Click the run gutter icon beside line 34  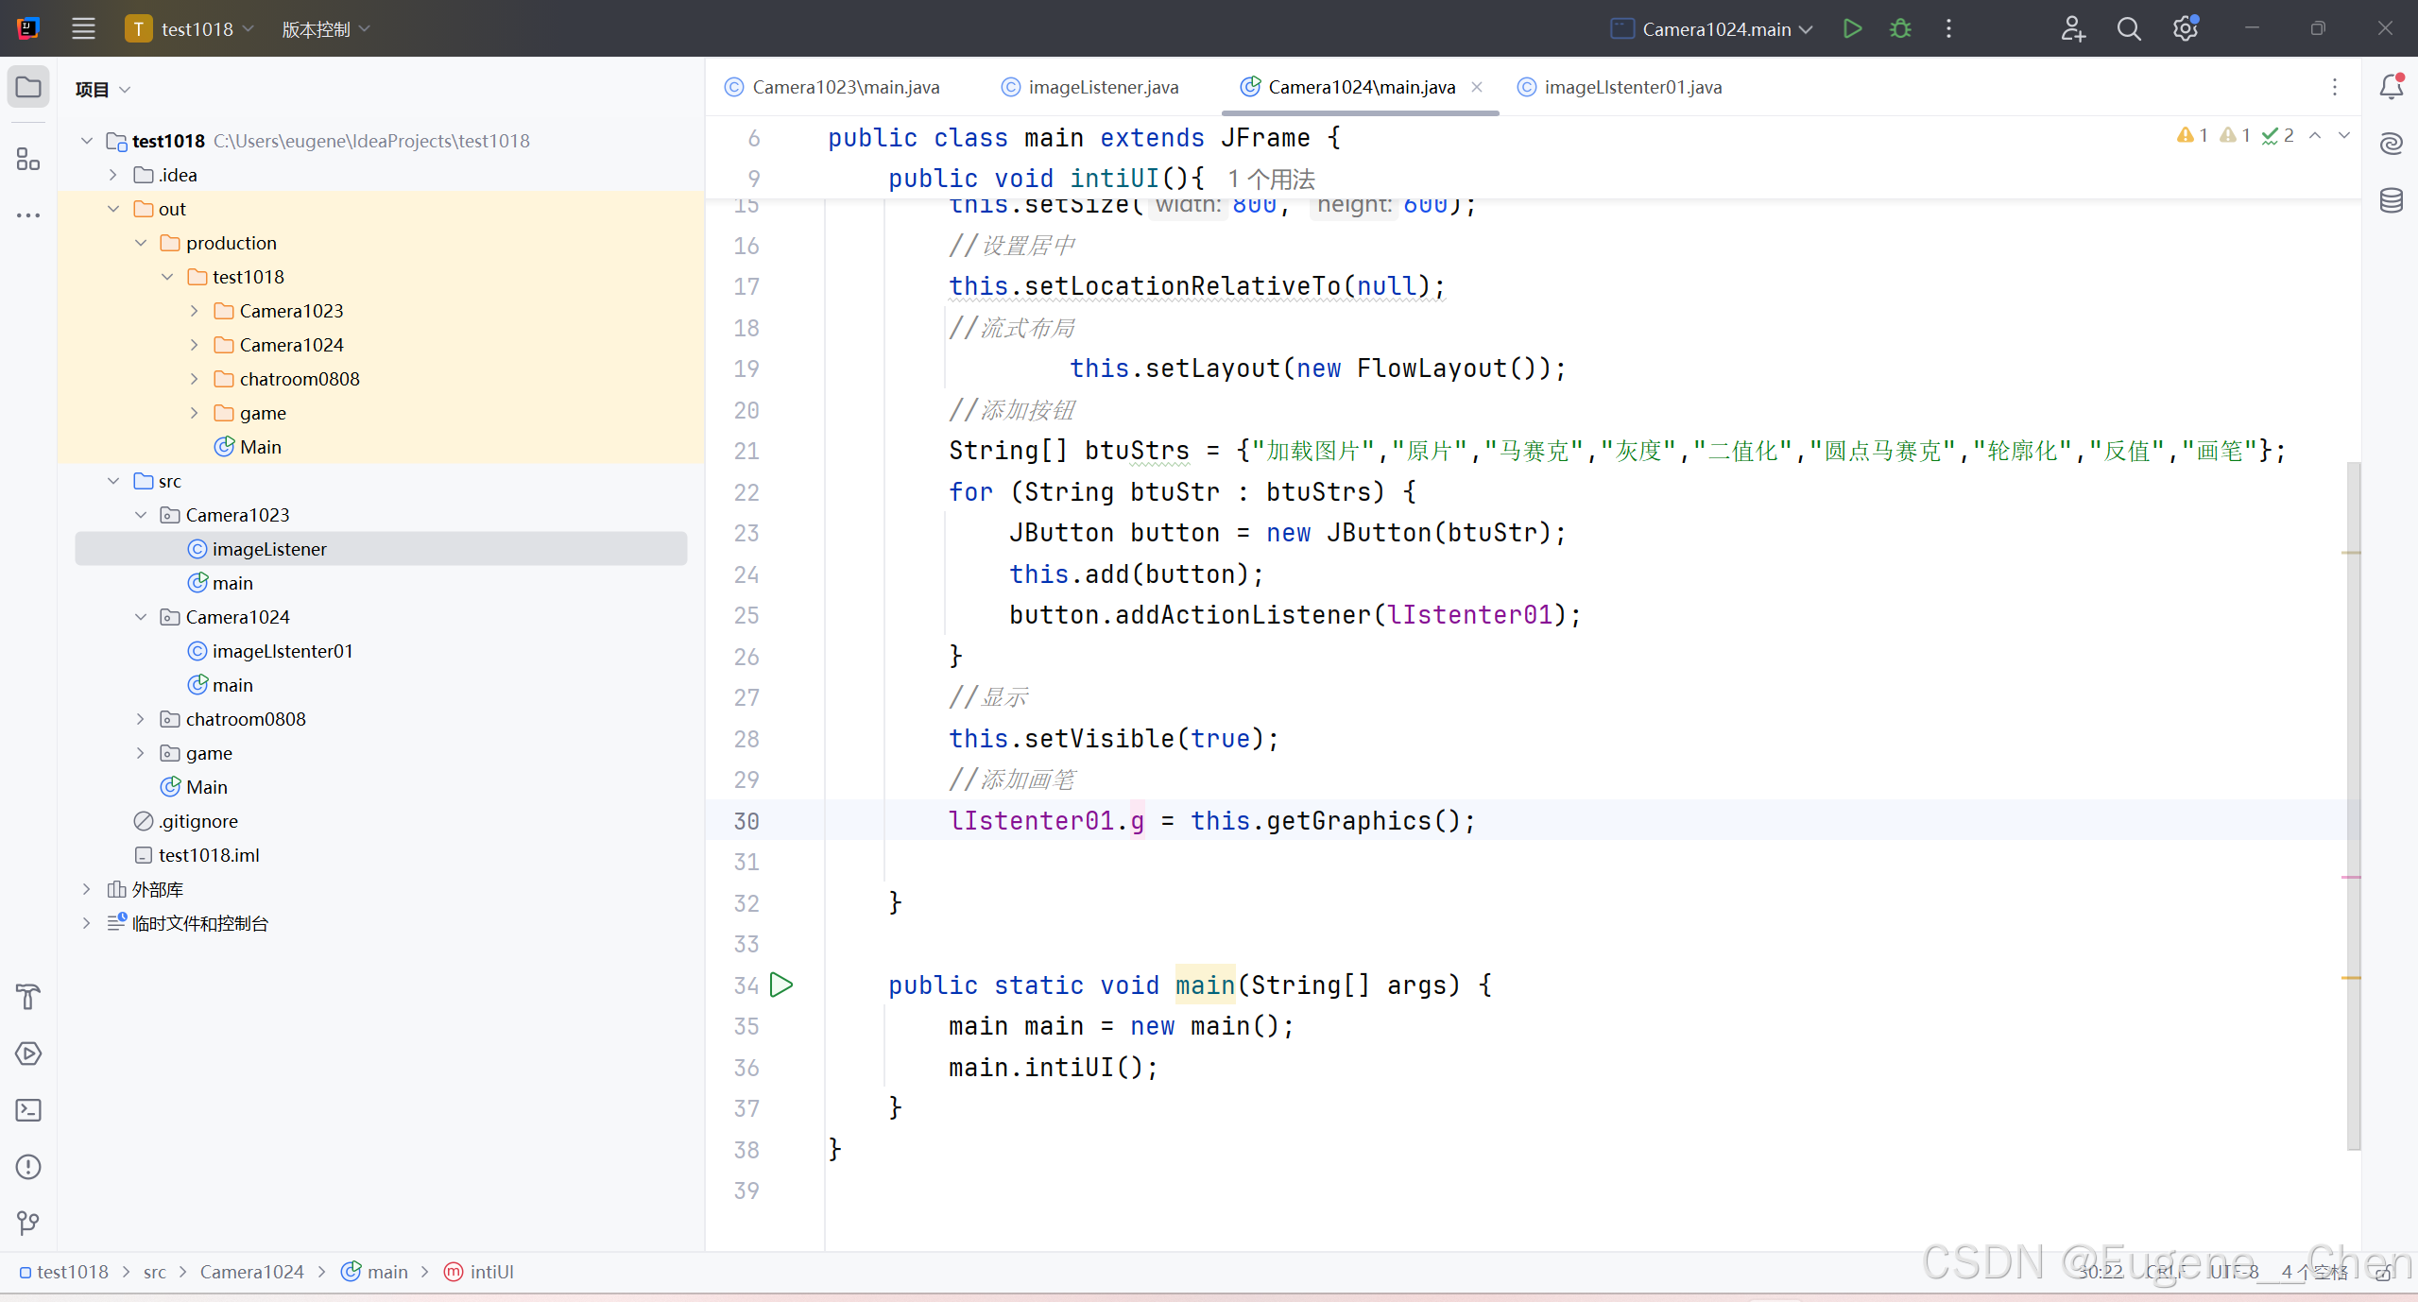[781, 985]
